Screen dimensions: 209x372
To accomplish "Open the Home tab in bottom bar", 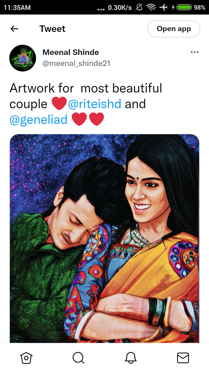I will (26, 358).
